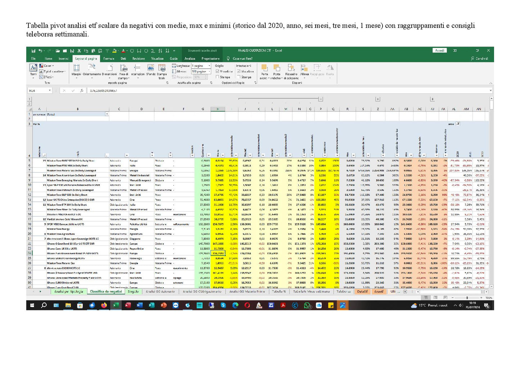Switch to the Formule ribbon tab
The height and width of the screenshot is (368, 520).
click(109, 58)
